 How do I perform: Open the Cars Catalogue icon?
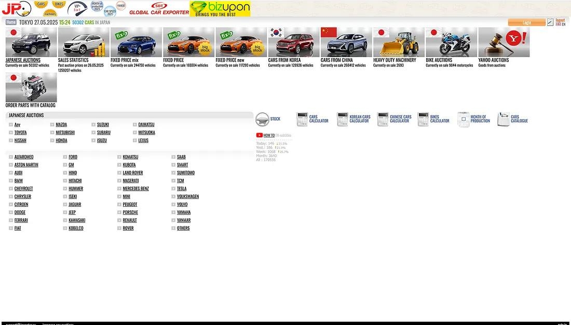503,119
